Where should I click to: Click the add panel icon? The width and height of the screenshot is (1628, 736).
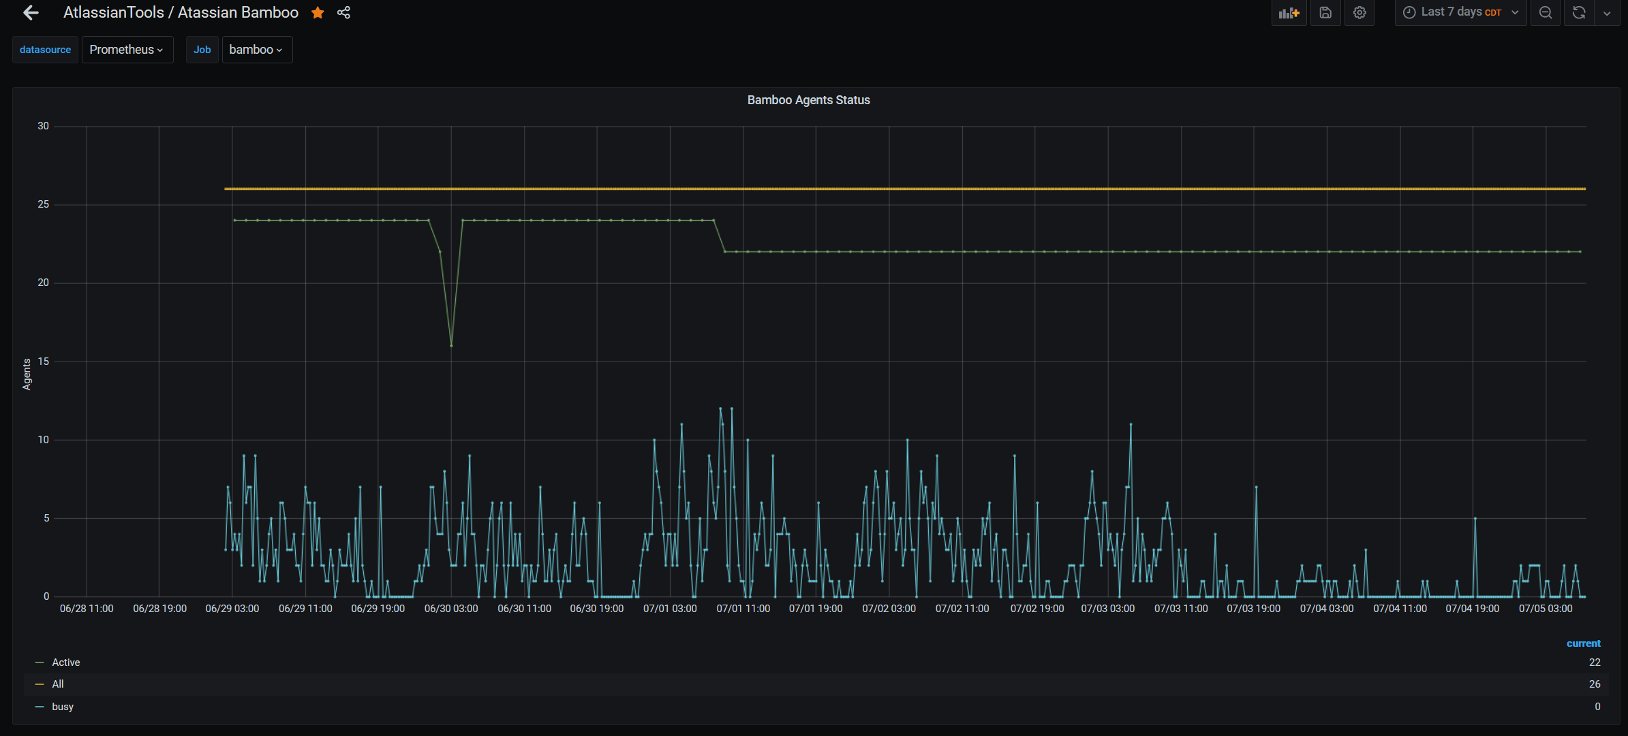[1289, 13]
